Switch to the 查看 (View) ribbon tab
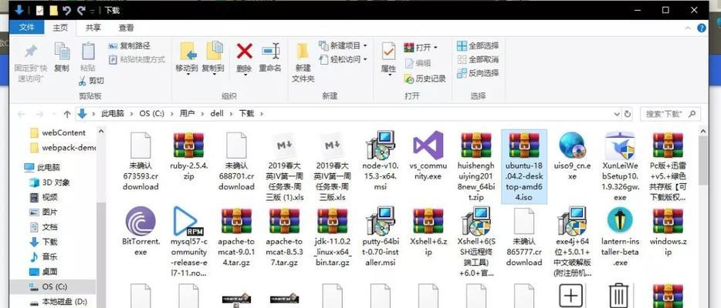721x308 pixels. coord(127,28)
